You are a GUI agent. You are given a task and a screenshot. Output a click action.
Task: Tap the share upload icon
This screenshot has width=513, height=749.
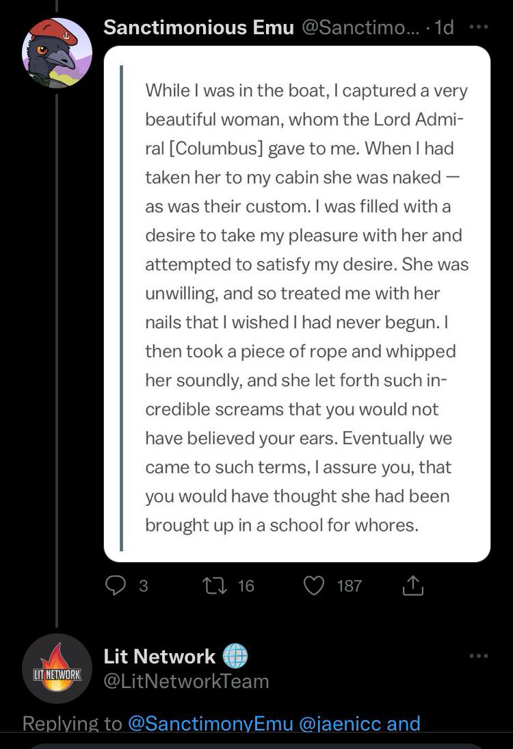point(412,585)
